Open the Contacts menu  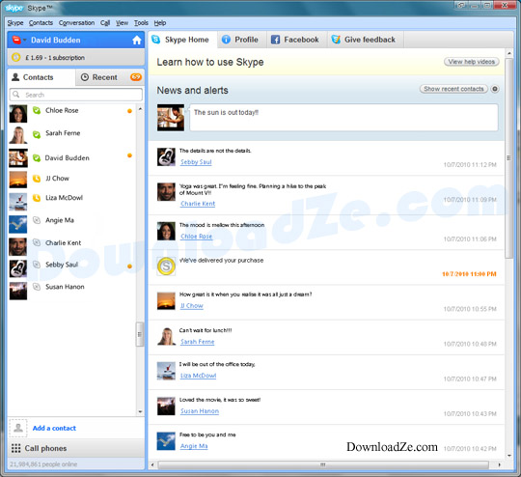pos(41,23)
